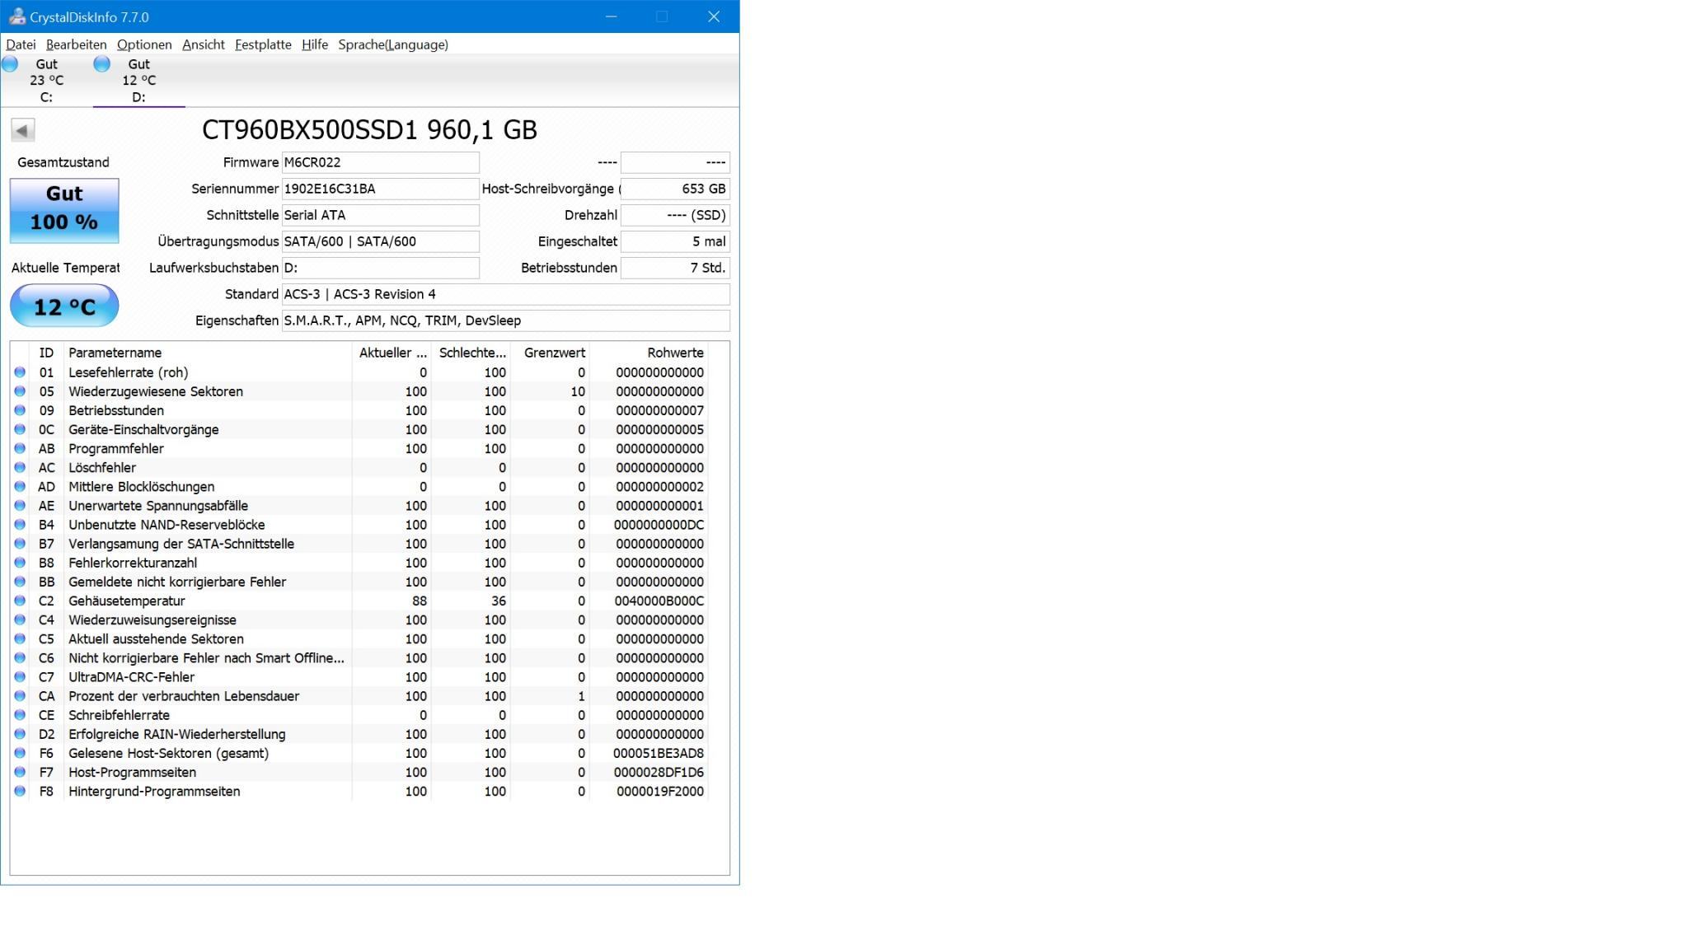Open the Ansicht menu
The height and width of the screenshot is (949, 1688).
pyautogui.click(x=204, y=44)
